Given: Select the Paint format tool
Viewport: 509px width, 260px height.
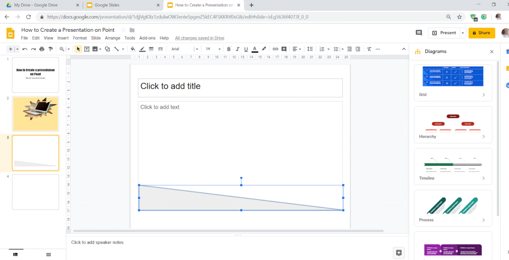Looking at the screenshot, I should point(50,49).
